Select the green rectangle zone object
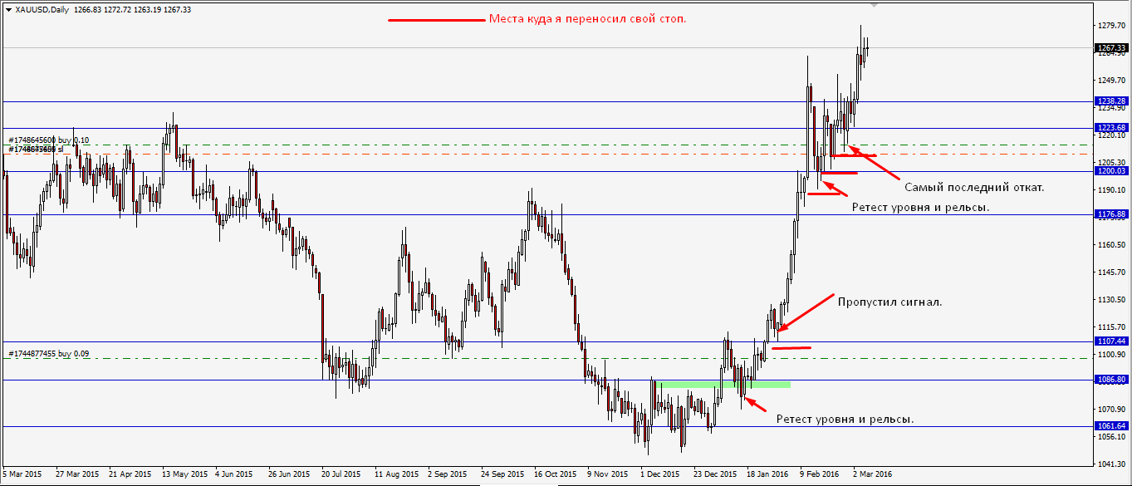This screenshot has width=1132, height=486. coord(721,385)
